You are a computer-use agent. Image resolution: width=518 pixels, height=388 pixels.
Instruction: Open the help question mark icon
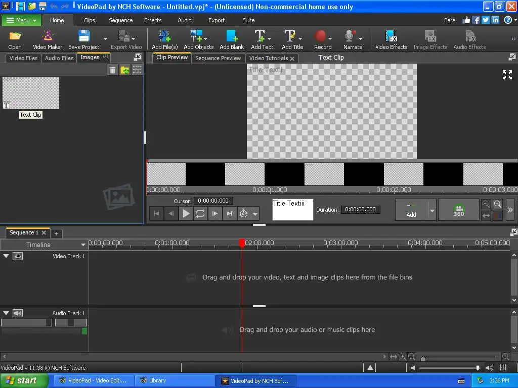(x=508, y=20)
